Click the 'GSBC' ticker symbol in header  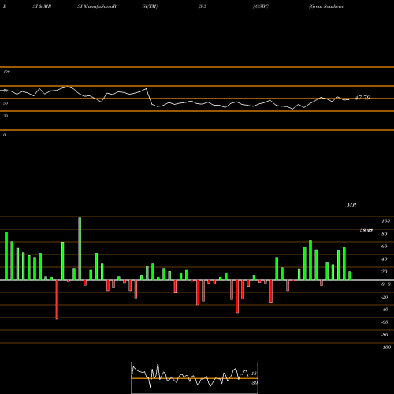[x=262, y=6]
